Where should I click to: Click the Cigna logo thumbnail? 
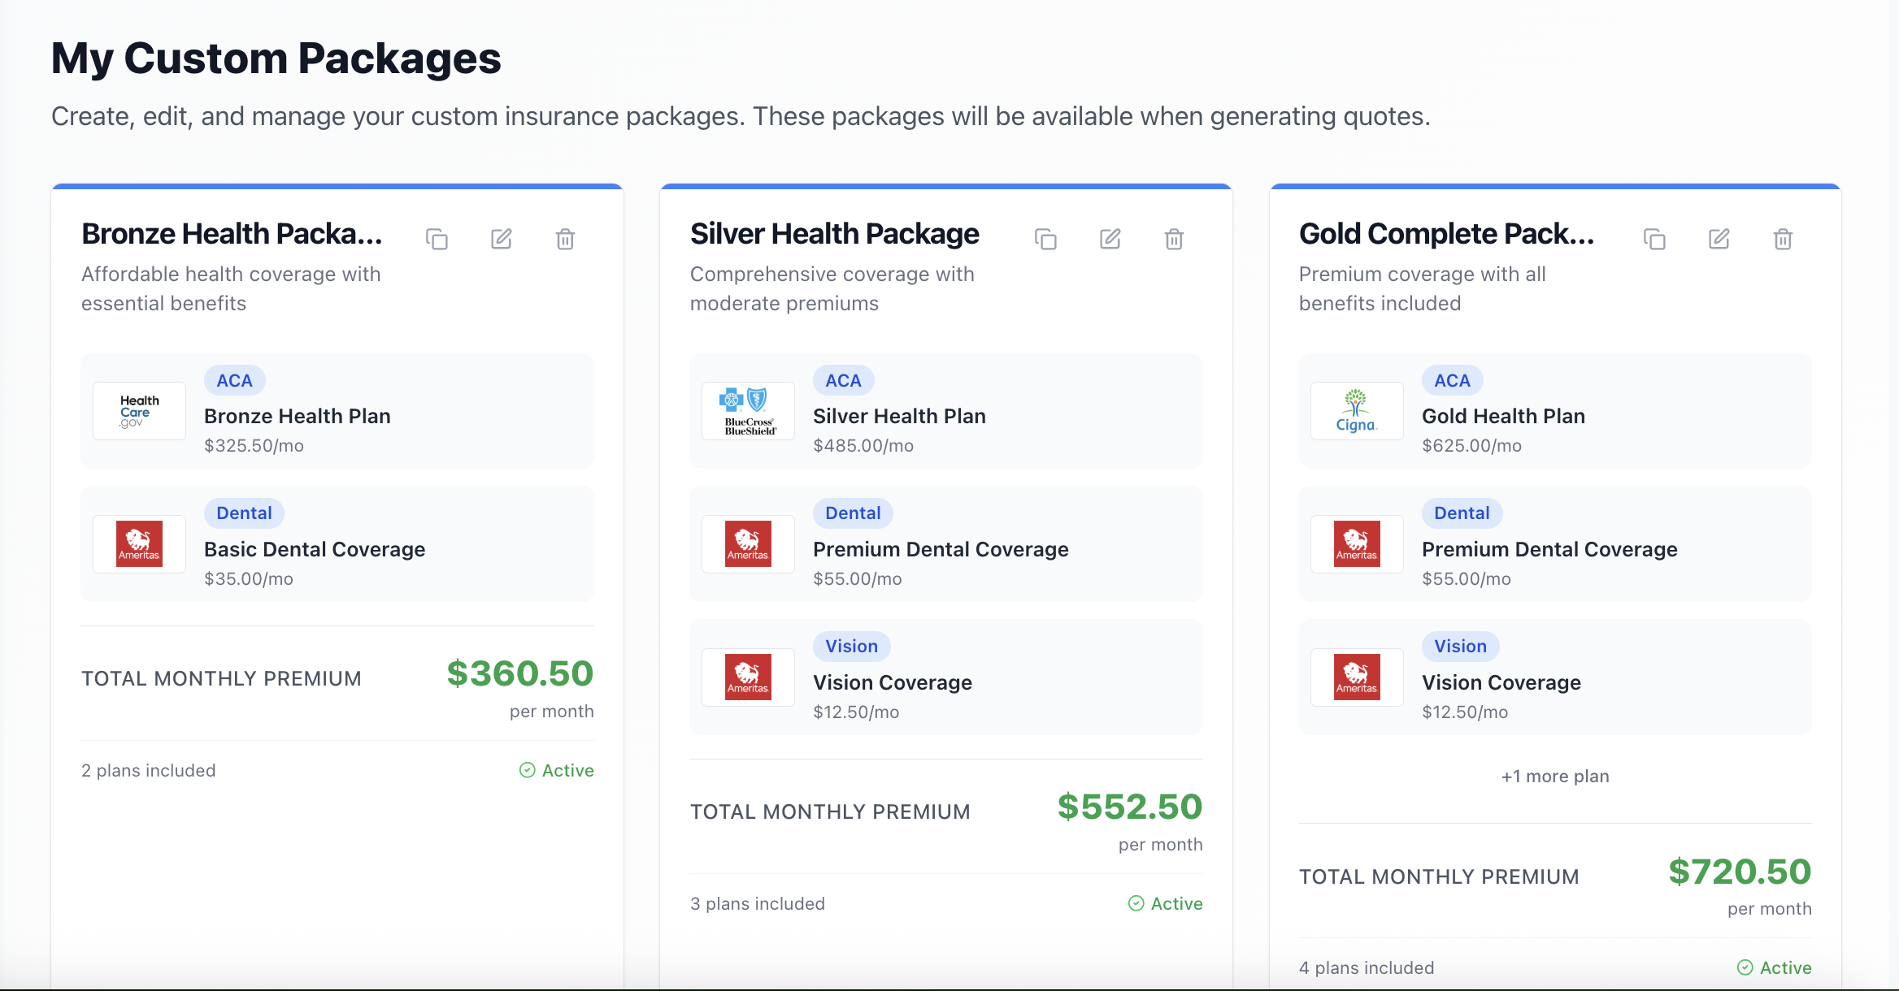(1357, 411)
